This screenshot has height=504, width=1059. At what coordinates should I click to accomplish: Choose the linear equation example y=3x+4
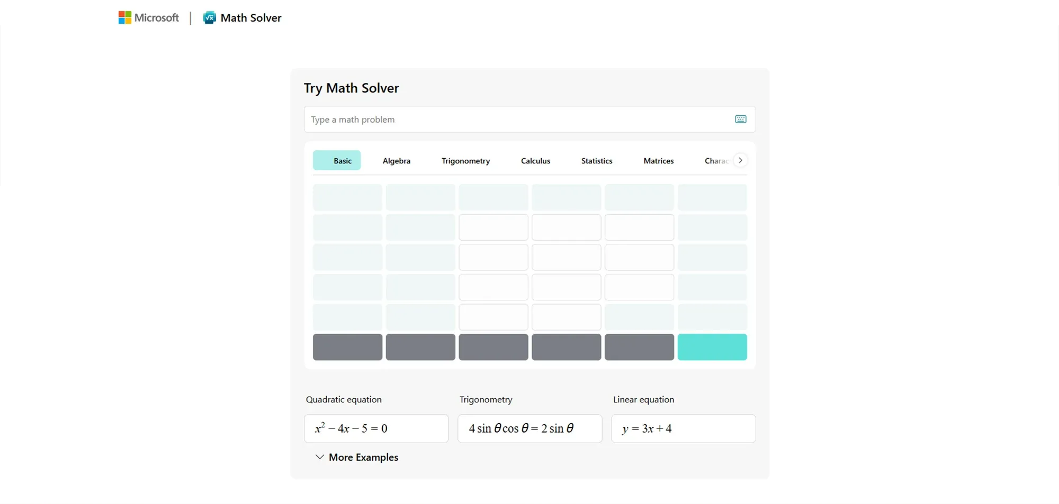click(684, 428)
